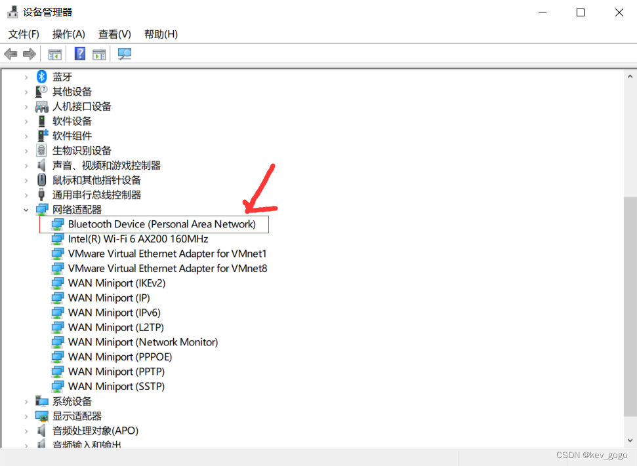Click the vertical scrollbar thumb

630,307
